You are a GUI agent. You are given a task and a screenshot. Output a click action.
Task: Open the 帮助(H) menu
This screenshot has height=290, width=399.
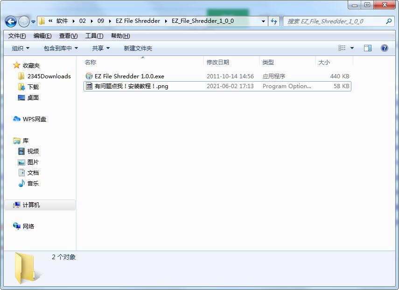(120, 36)
